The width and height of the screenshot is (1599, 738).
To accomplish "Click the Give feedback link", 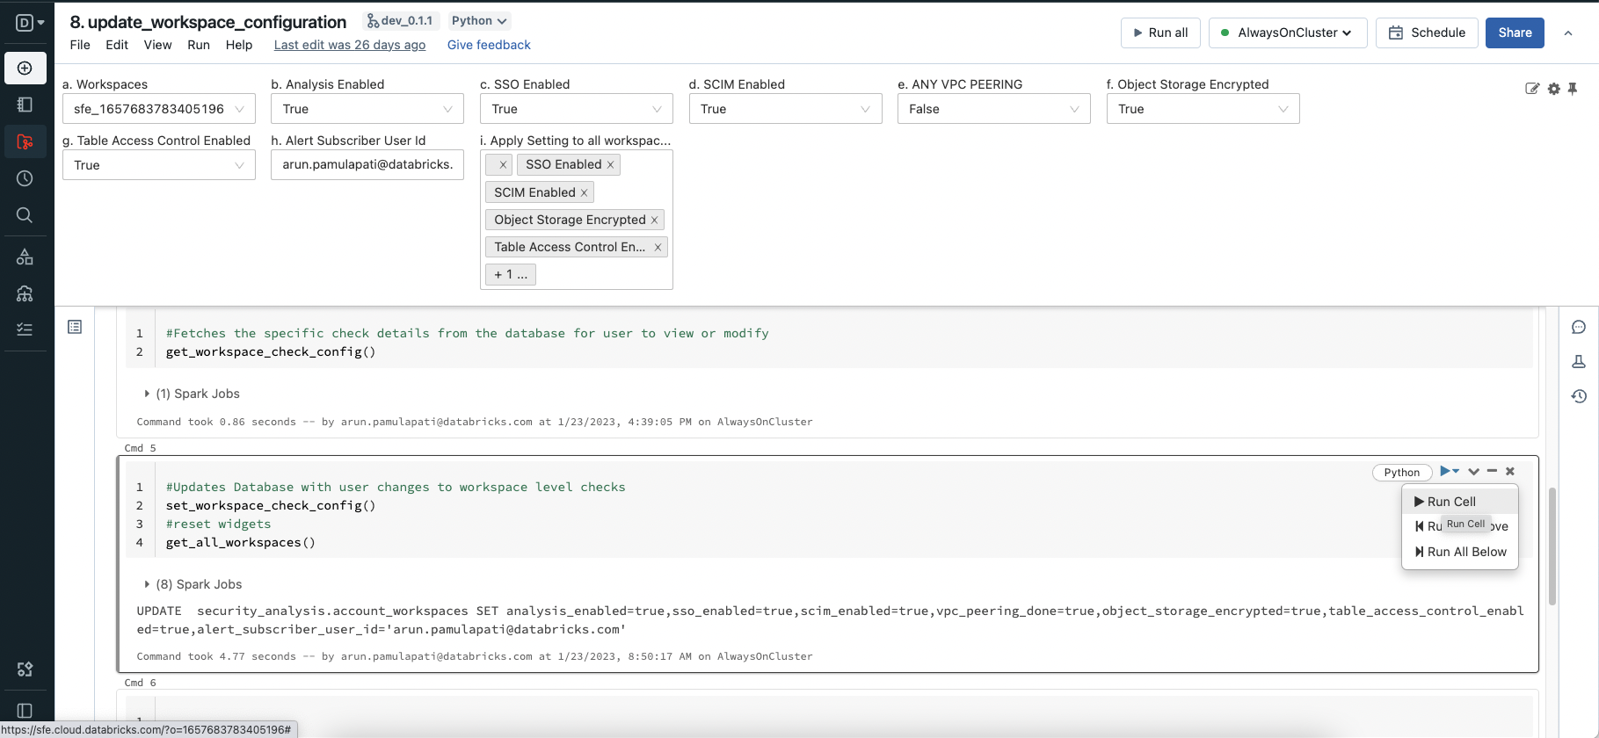I will [489, 45].
